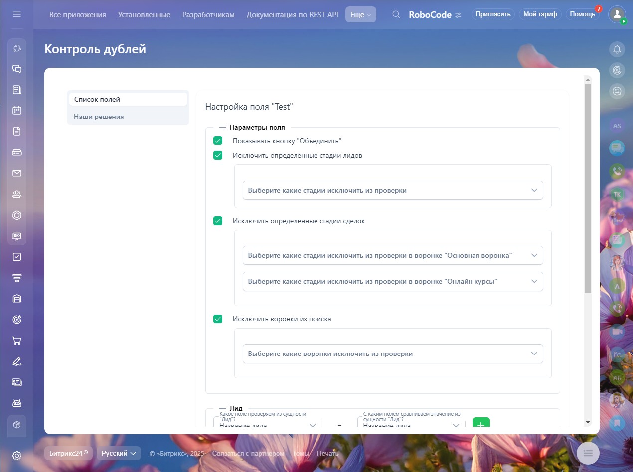The height and width of the screenshot is (472, 633).
Task: Toggle 'Исключить воронки из поиска' checkbox
Action: pyautogui.click(x=218, y=319)
